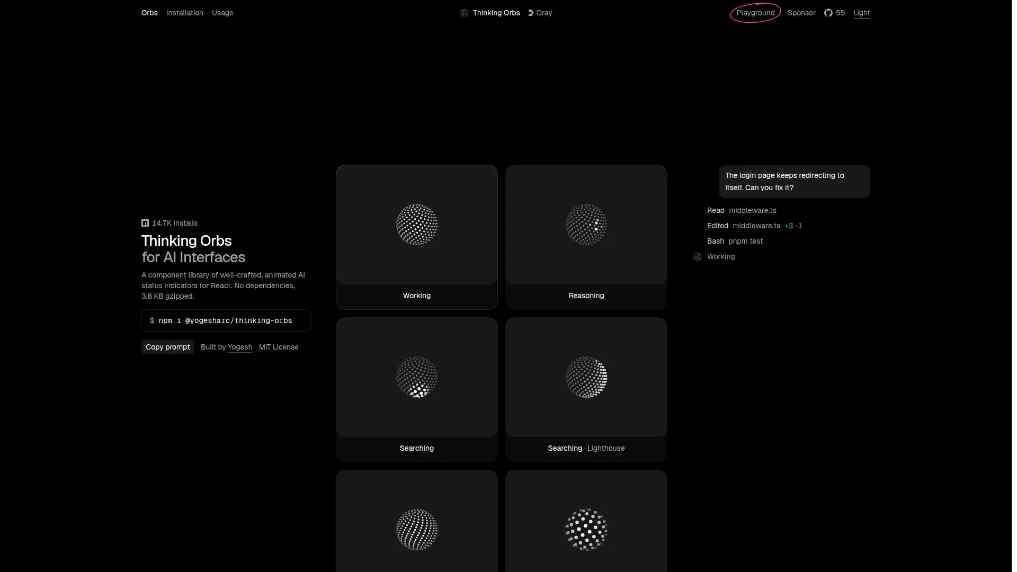Click the Working label under the first orb

417,296
